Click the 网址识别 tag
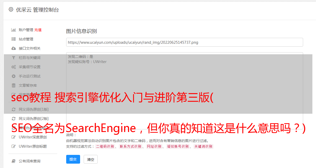The width and height of the screenshot is (316, 168). [154, 146]
